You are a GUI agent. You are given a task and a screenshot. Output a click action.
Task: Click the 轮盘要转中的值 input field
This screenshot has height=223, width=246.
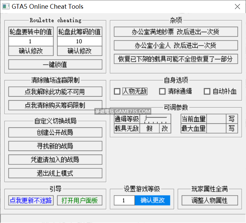pyautogui.click(x=30, y=42)
